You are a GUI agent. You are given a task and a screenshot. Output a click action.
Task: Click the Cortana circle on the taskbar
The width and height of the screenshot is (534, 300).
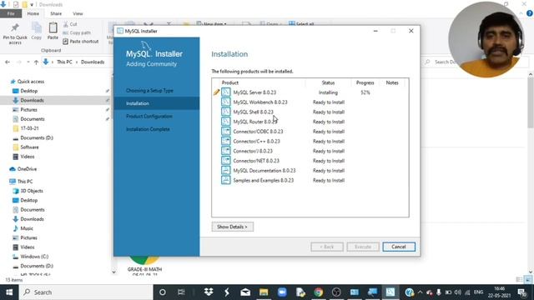tap(163, 292)
